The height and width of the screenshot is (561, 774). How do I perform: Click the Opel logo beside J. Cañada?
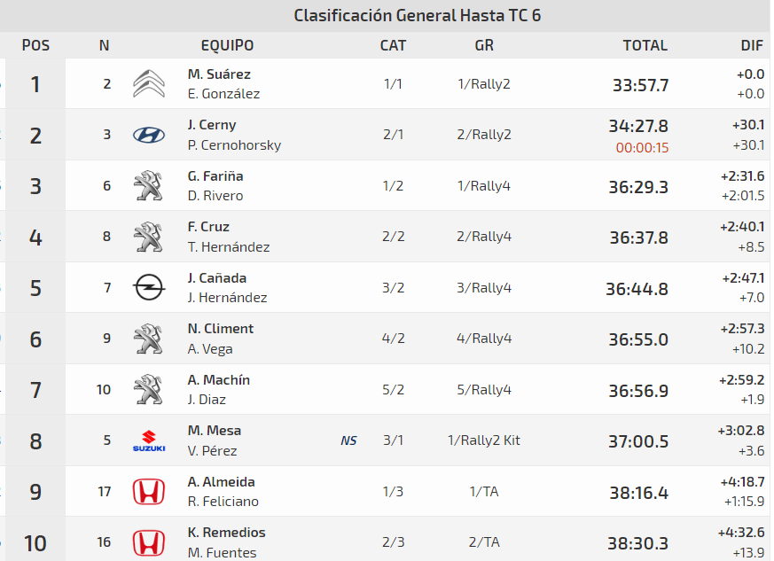[x=148, y=287]
